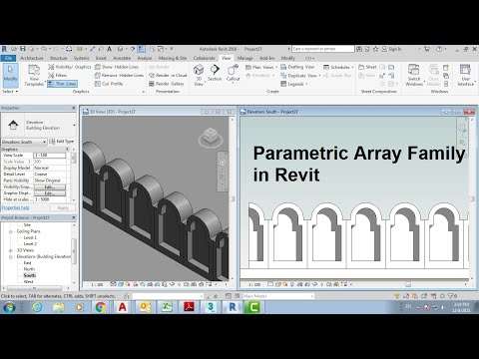
Task: Open the Properties help link
Action: [x=16, y=207]
